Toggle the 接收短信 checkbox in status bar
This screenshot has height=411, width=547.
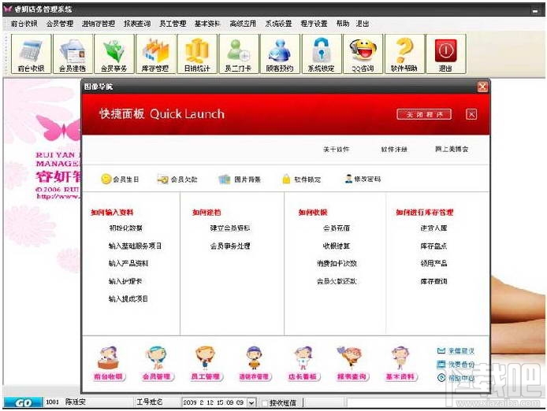265,403
